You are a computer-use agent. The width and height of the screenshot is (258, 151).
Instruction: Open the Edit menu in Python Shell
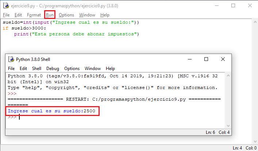23,69
